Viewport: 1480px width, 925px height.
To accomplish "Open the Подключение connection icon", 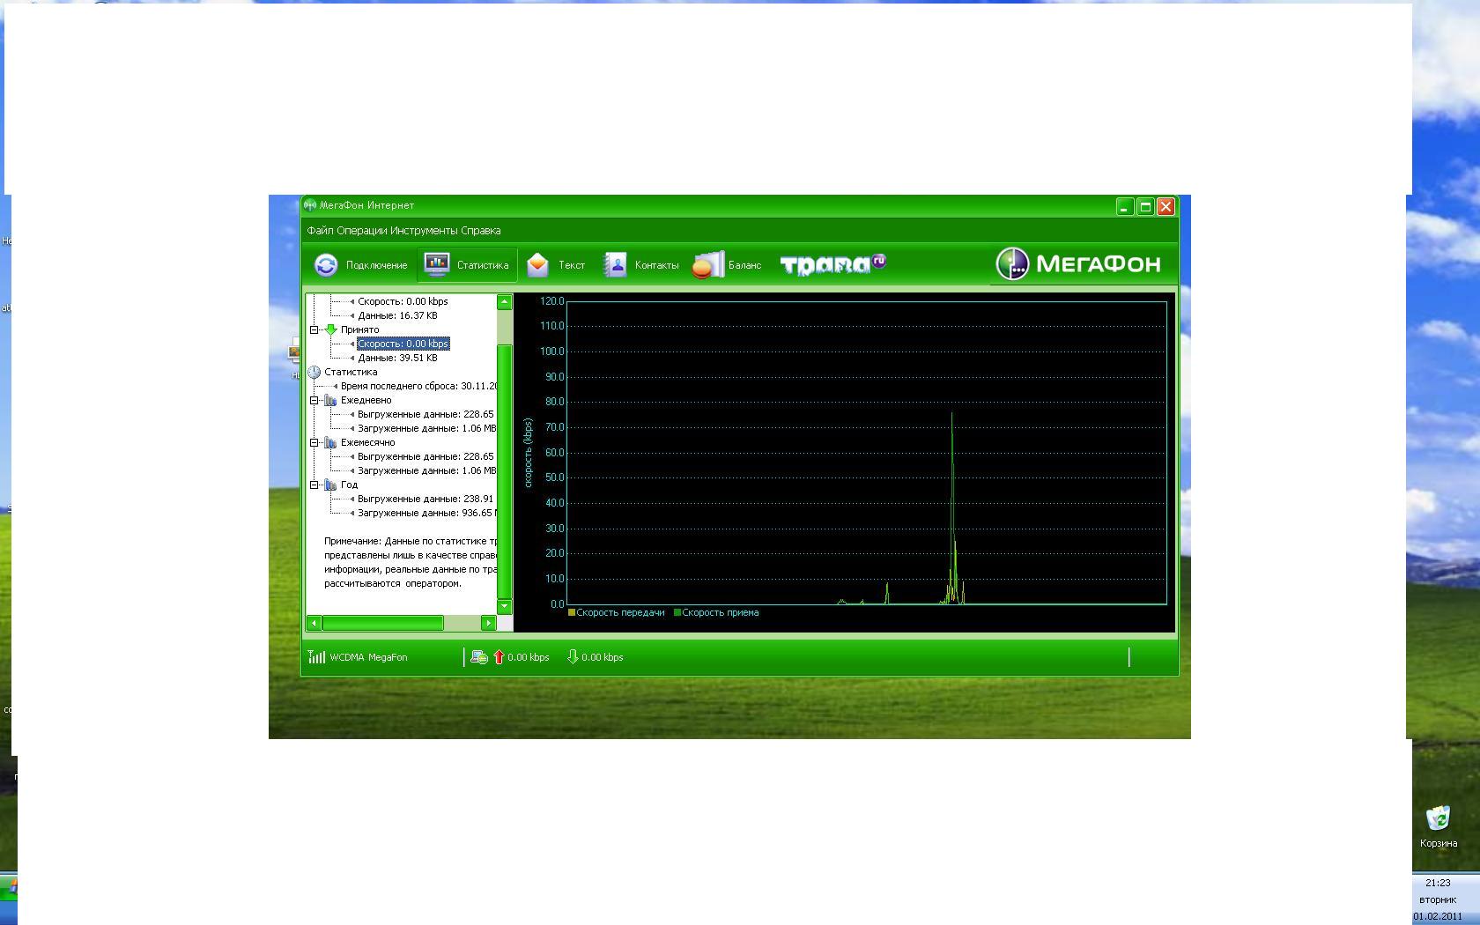I will point(326,265).
